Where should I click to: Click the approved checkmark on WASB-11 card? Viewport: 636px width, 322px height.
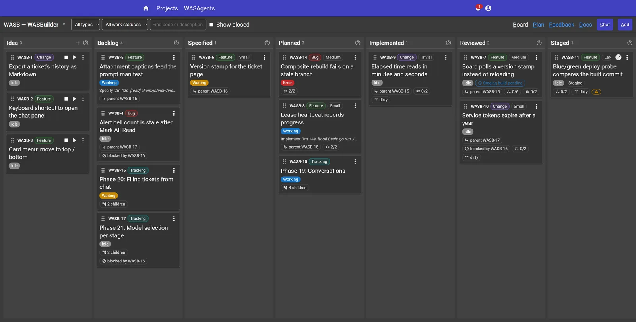tap(619, 58)
